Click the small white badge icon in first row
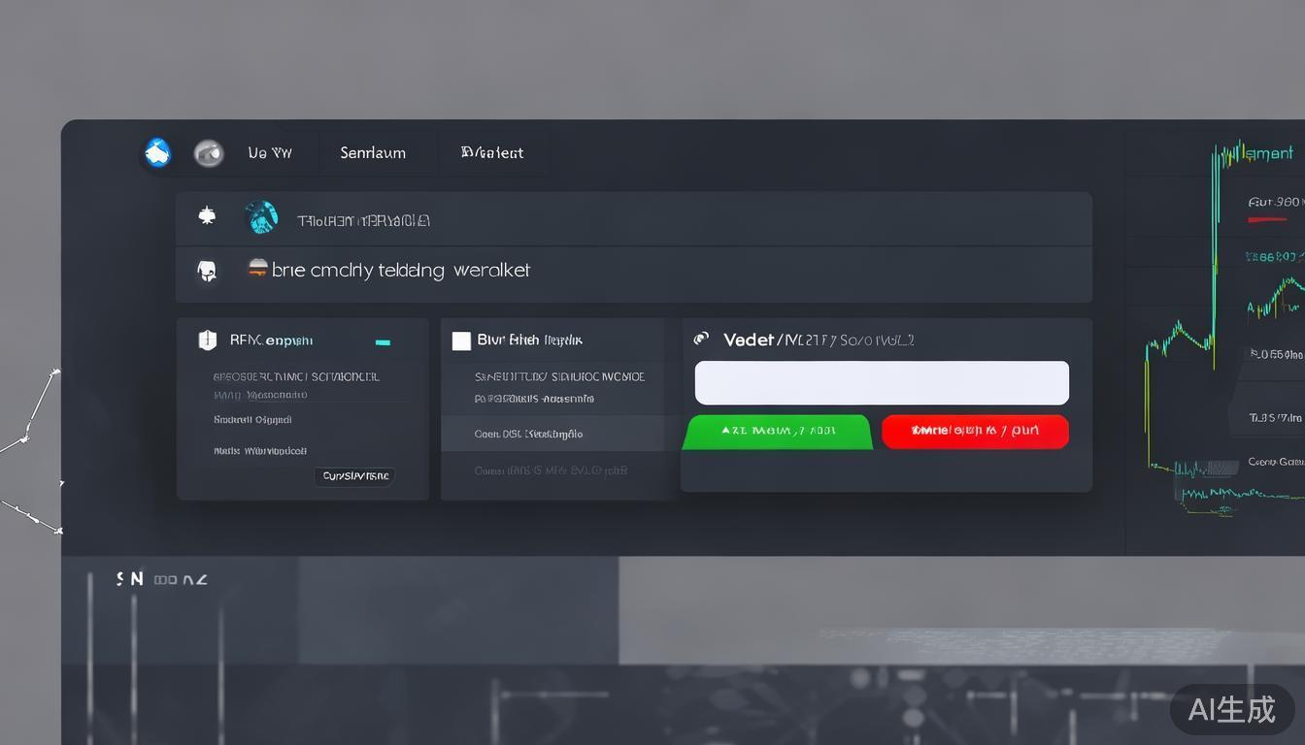Image resolution: width=1305 pixels, height=745 pixels. pyautogui.click(x=207, y=215)
